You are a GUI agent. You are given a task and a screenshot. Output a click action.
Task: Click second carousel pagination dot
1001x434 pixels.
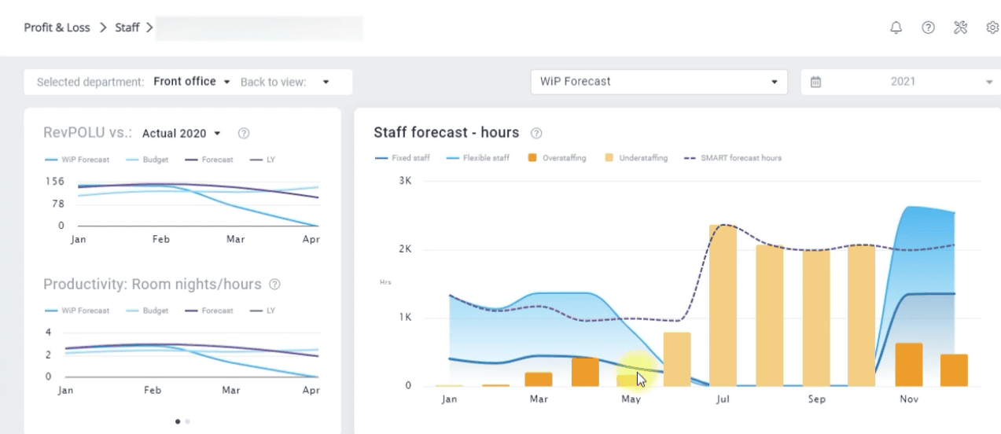187,421
